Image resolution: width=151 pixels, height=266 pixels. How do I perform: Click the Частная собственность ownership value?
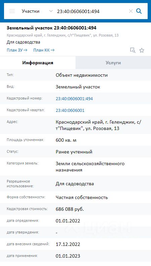pos(82,197)
